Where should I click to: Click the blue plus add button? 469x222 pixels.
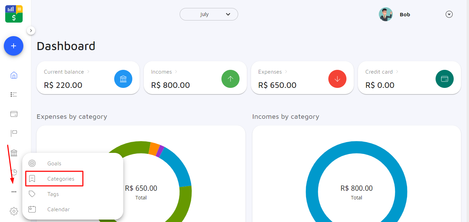(x=14, y=46)
